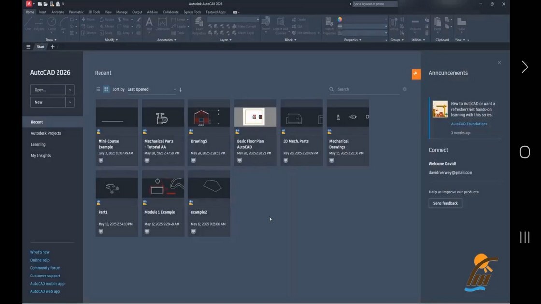Click the Send feedback button
The image size is (541, 304).
(x=445, y=203)
